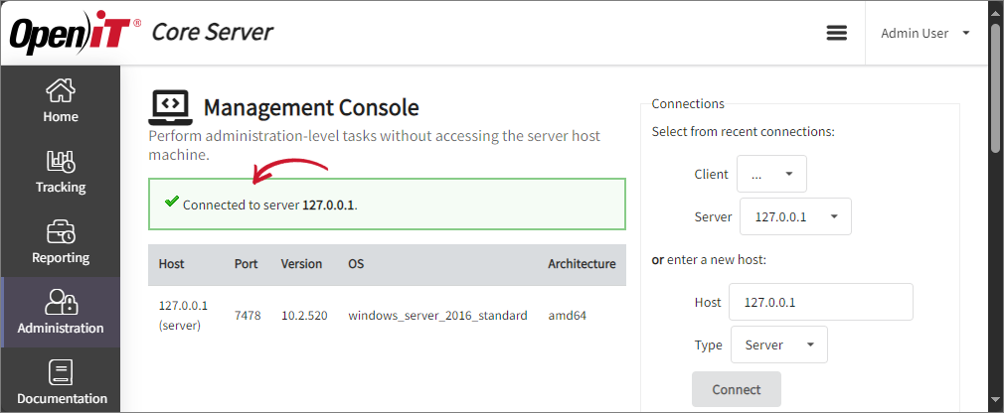Open the Type Server dropdown
Viewport: 1004px width, 413px height.
click(779, 344)
